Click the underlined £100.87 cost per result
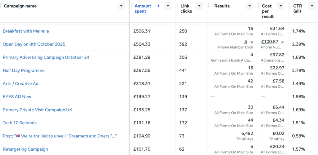 point(270,42)
